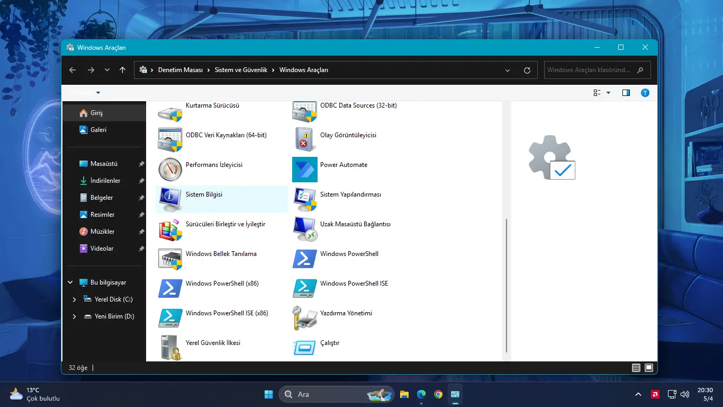Show hidden system tray icons

coord(638,394)
